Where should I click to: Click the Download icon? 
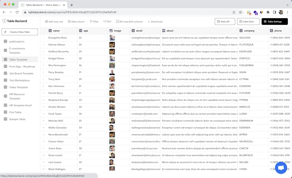149,21
